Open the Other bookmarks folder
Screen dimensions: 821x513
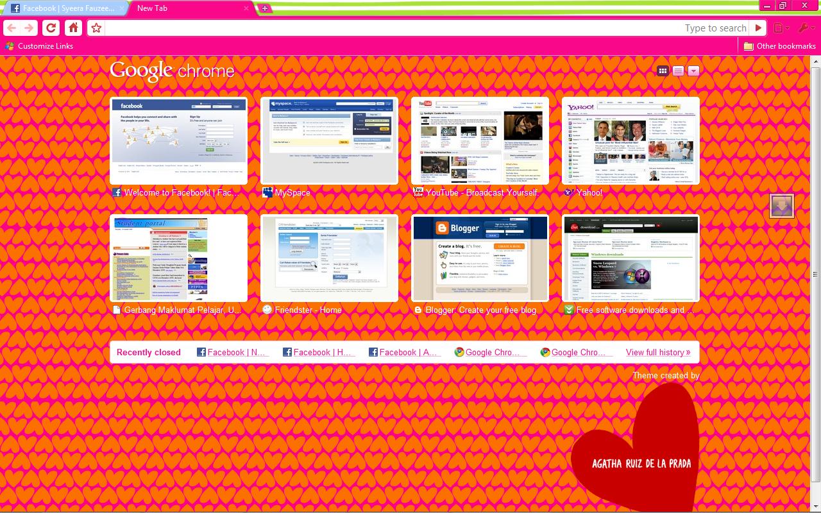[x=780, y=46]
